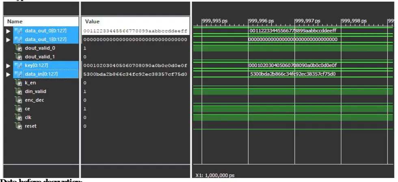
Task: Click the clk signal icon
Action: coord(19,117)
